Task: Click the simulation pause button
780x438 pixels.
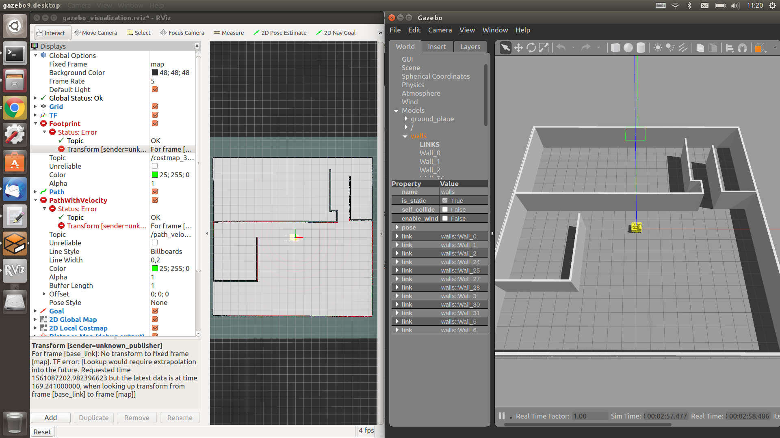Action: tap(502, 416)
